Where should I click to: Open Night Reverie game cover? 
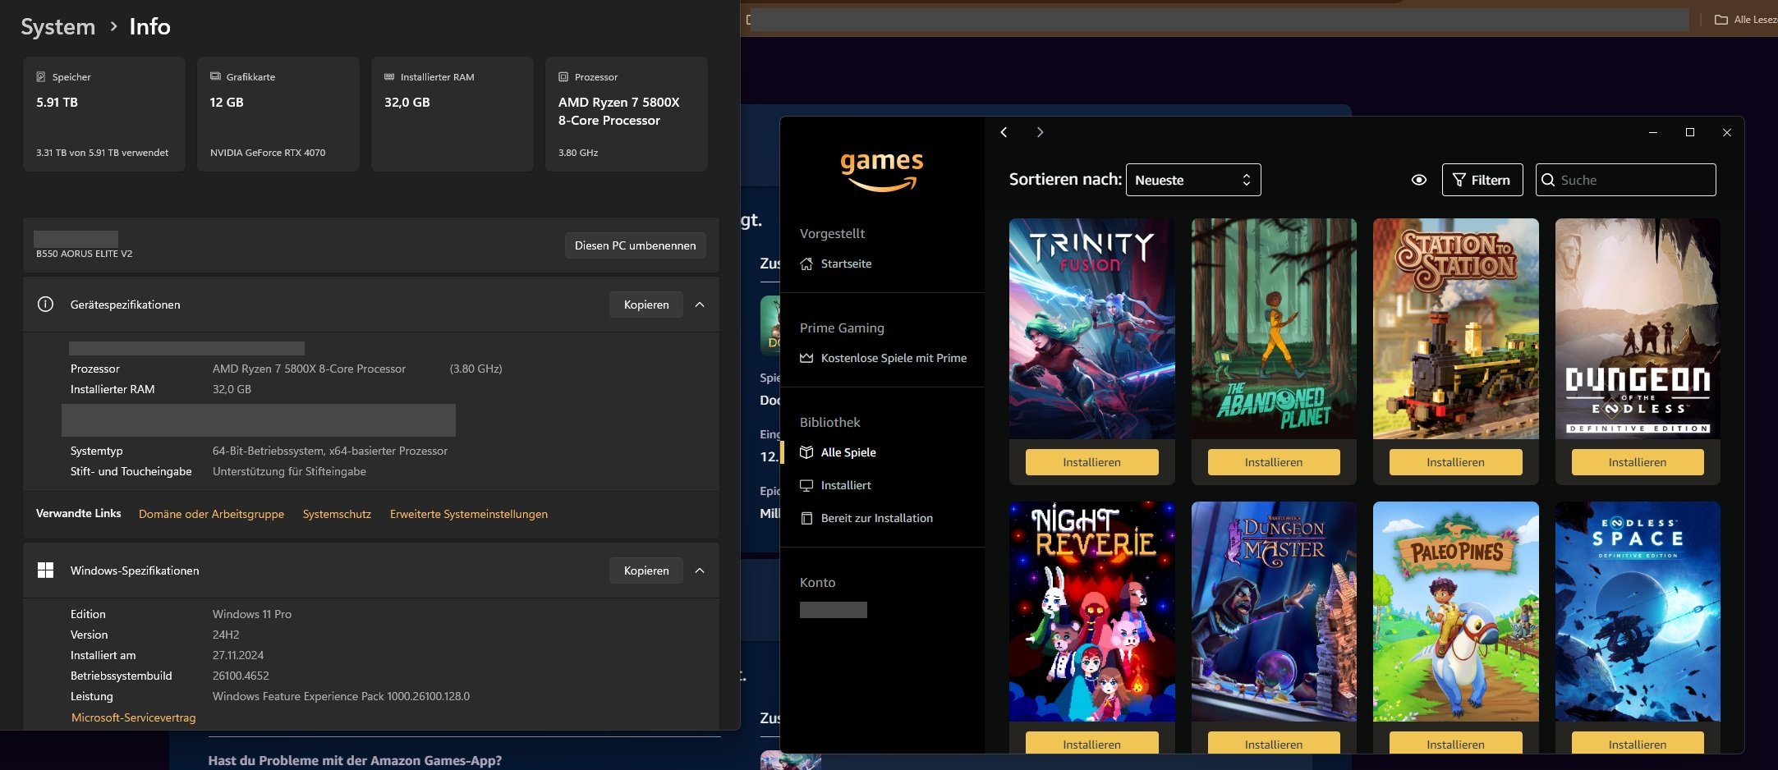1091,612
